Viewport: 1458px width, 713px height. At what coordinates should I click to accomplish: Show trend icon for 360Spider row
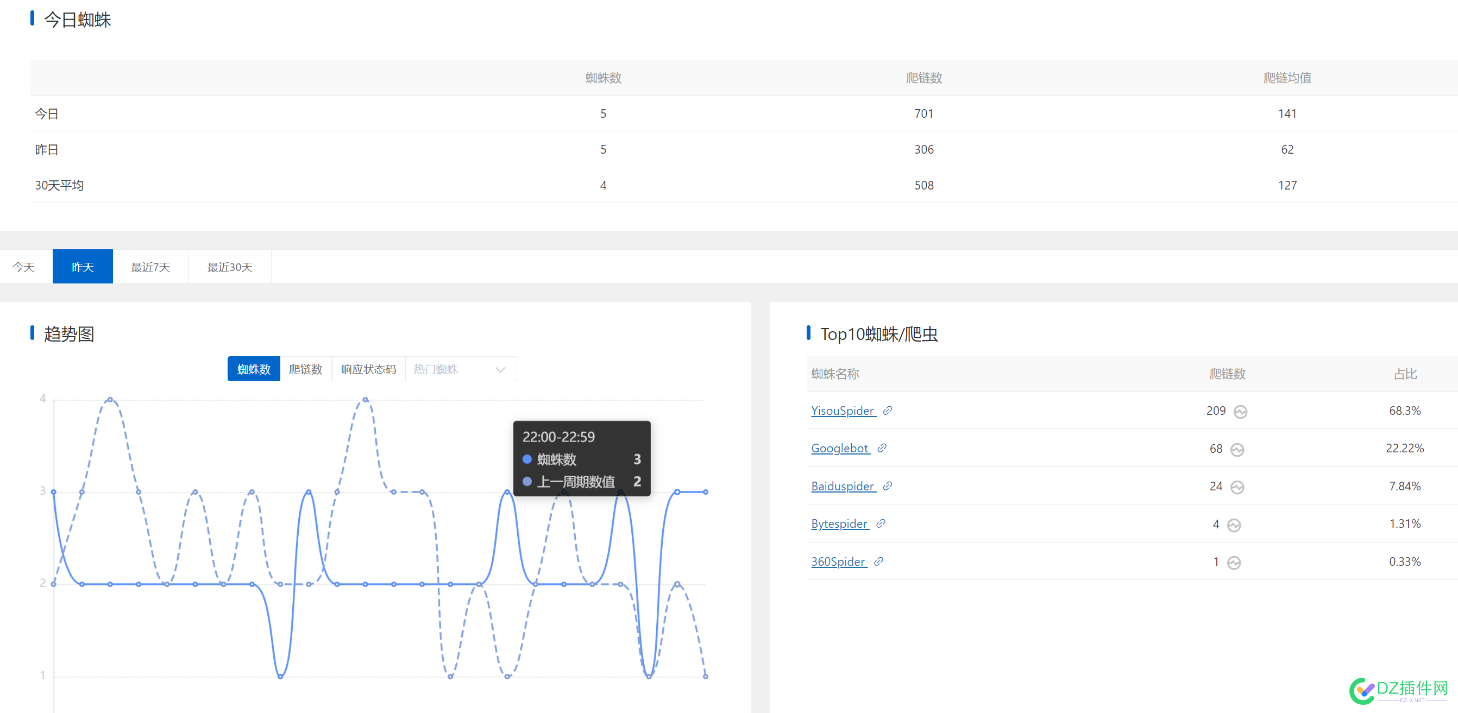(1234, 563)
